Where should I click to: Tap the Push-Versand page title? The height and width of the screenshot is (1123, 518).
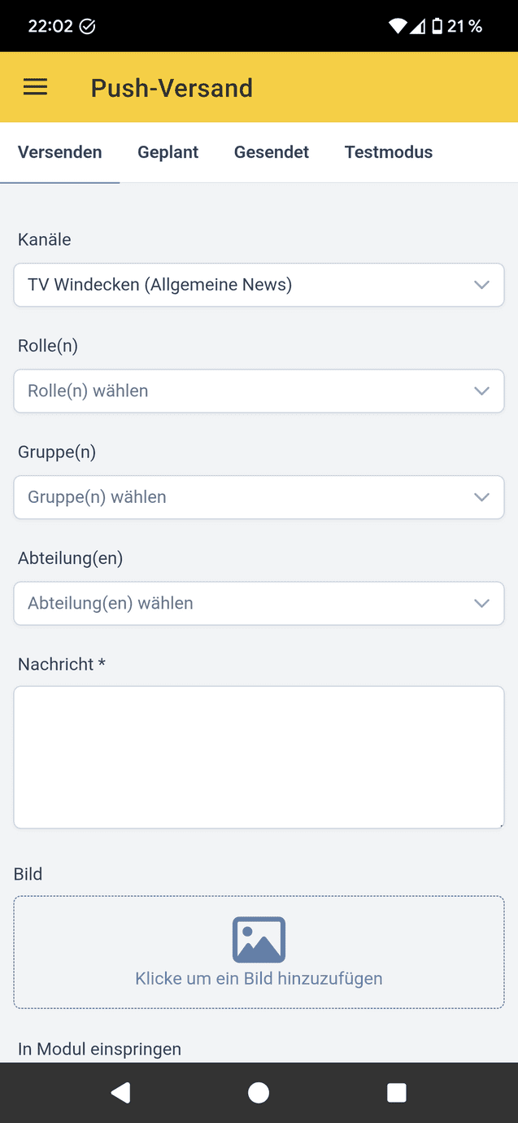point(172,88)
